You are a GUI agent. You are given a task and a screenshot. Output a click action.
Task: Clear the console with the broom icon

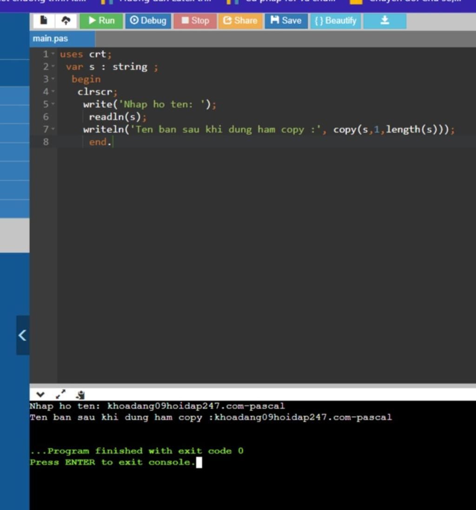(80, 395)
